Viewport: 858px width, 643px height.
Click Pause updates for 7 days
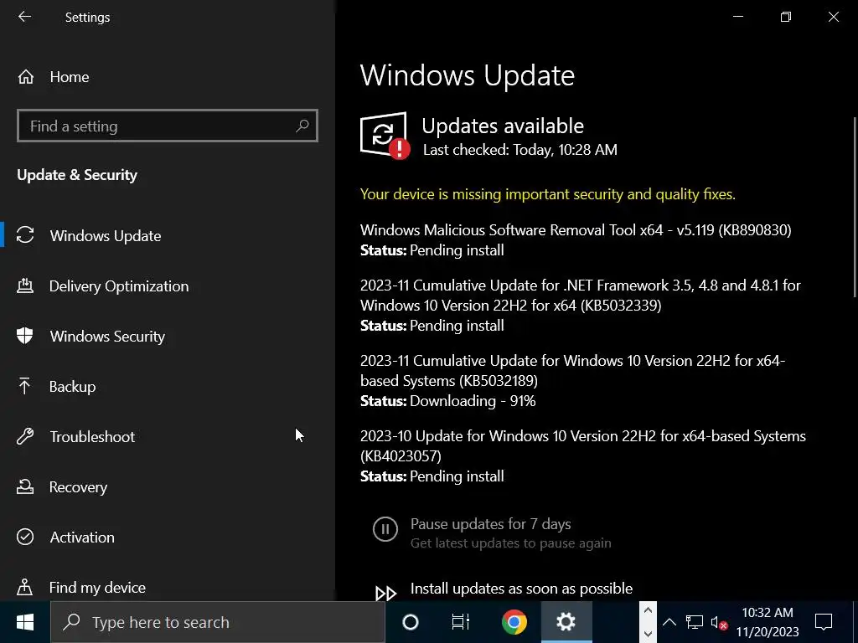click(x=490, y=524)
